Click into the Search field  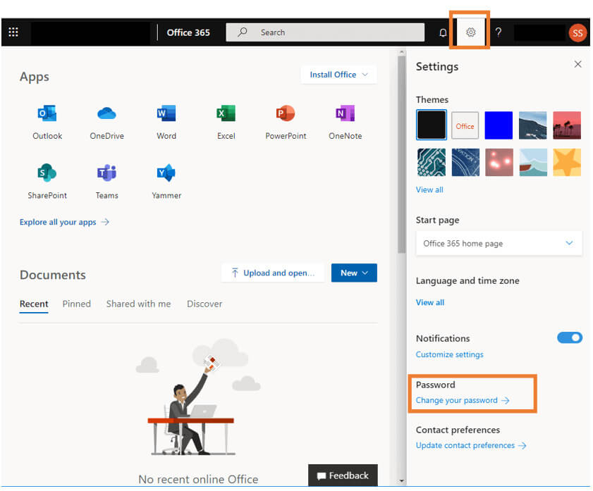(x=325, y=32)
